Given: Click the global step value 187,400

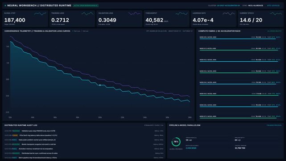Looking at the screenshot, I should click(x=15, y=20).
